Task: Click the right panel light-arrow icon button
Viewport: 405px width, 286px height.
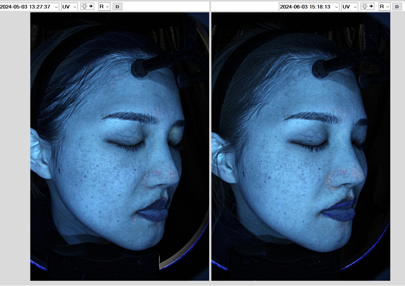Action: pyautogui.click(x=367, y=6)
